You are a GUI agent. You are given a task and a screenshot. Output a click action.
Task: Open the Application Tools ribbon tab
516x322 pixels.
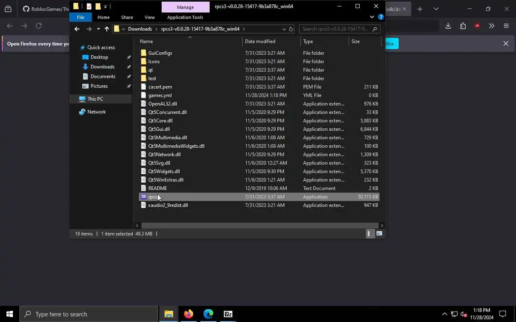coord(185,17)
